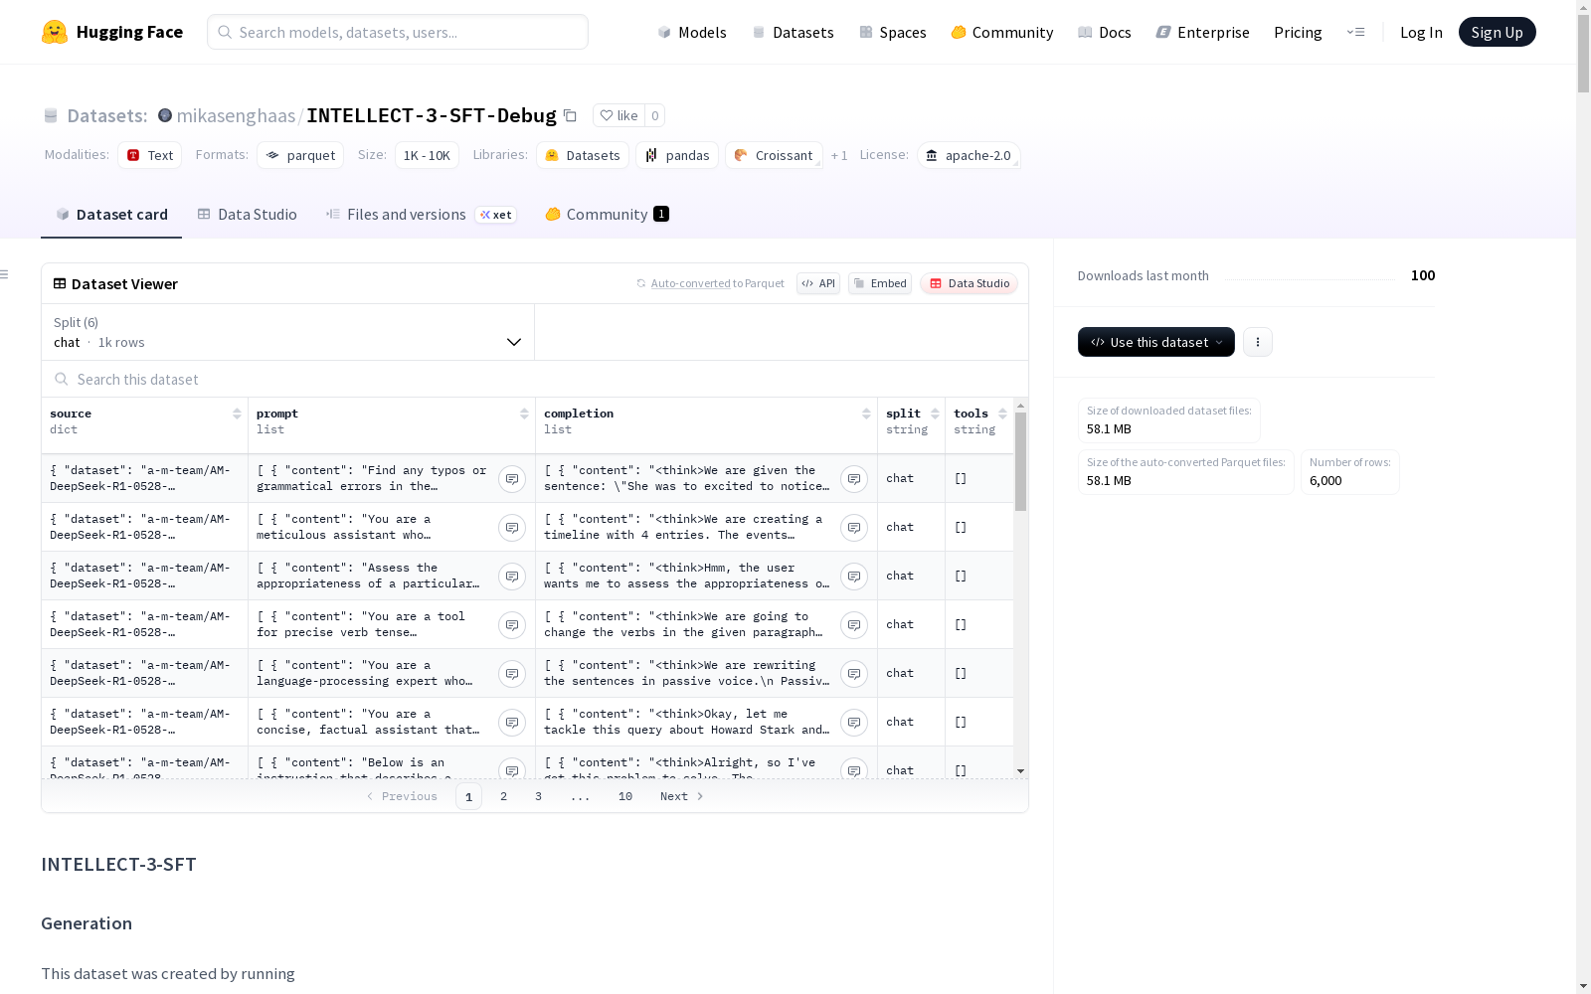Open completion chat view for 'creating a timeline' row
Image resolution: width=1591 pixels, height=994 pixels.
pyautogui.click(x=854, y=528)
